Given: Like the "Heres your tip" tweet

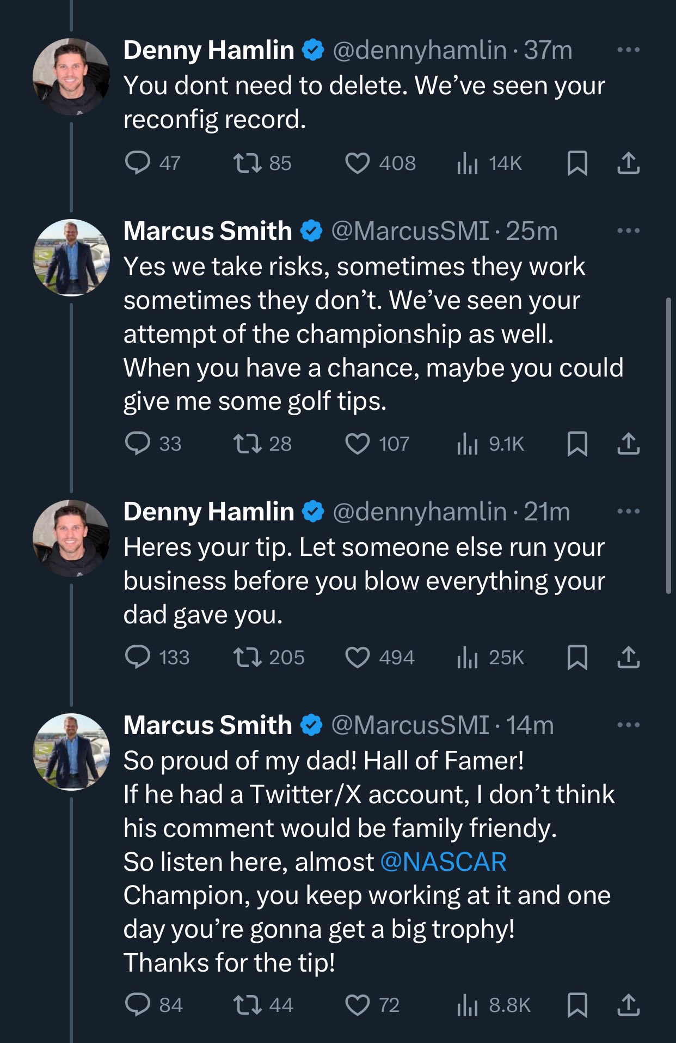Looking at the screenshot, I should pyautogui.click(x=358, y=657).
